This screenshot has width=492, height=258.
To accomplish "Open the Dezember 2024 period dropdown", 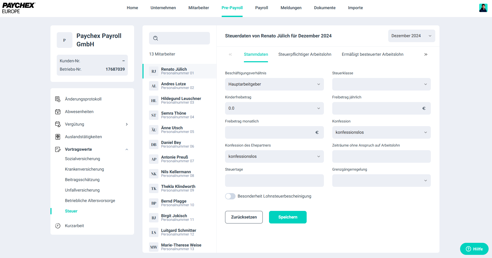I will click(411, 36).
